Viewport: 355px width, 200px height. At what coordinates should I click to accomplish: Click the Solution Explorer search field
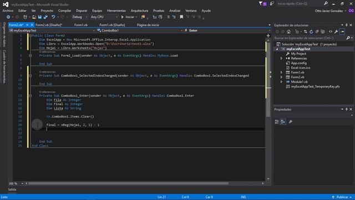click(x=310, y=38)
